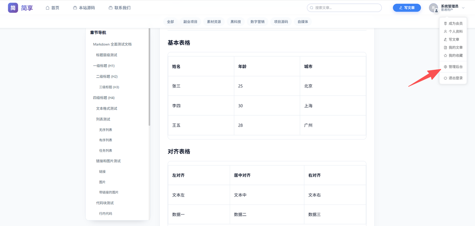Open the account dropdown chevron beside 系统管理员

[x=463, y=7]
